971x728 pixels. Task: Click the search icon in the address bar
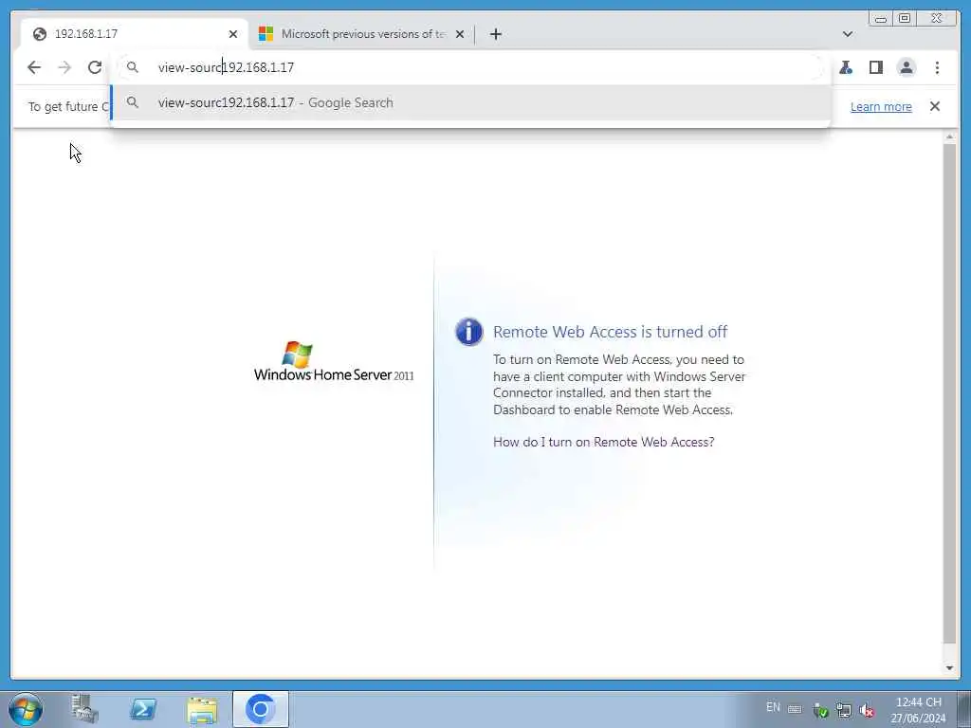(133, 67)
